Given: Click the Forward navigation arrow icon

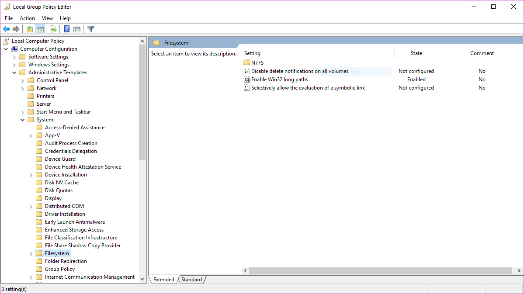Looking at the screenshot, I should pyautogui.click(x=17, y=29).
